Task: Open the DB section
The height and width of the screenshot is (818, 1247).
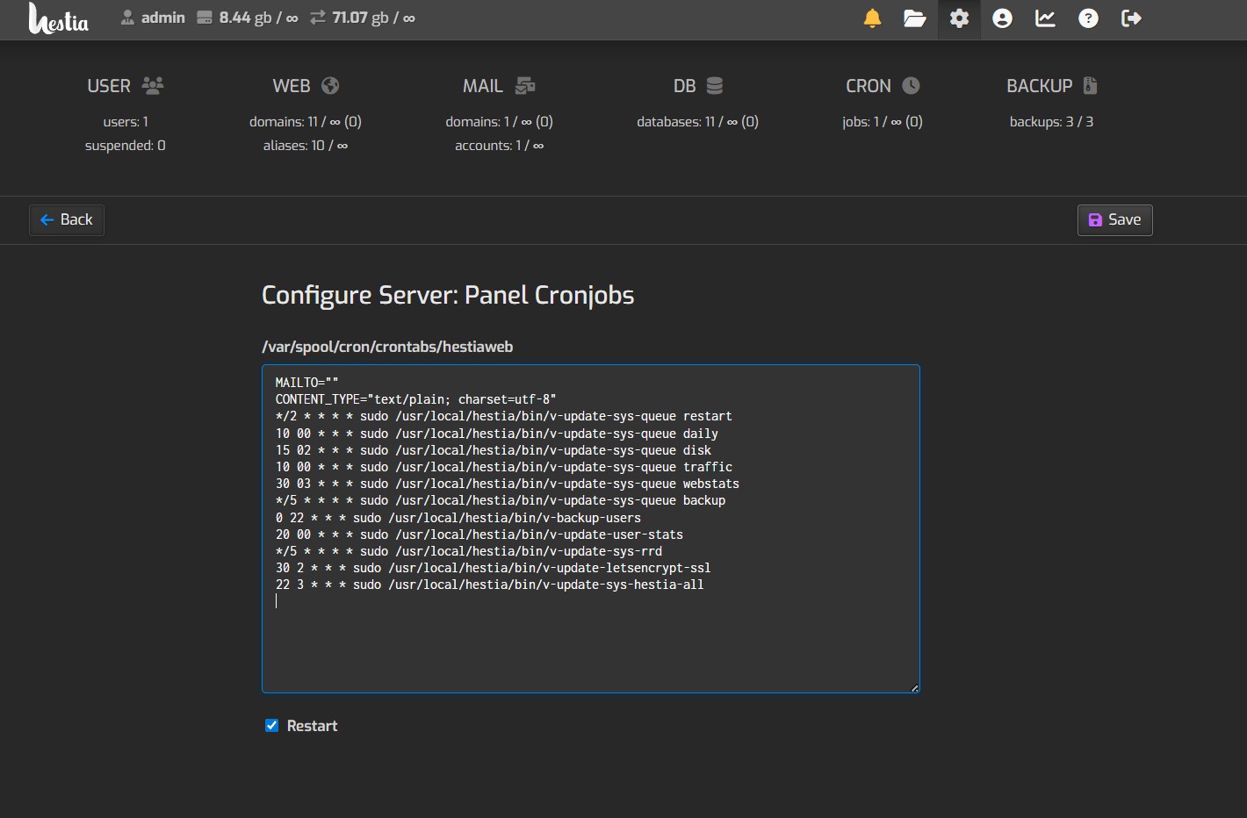Action: (697, 86)
